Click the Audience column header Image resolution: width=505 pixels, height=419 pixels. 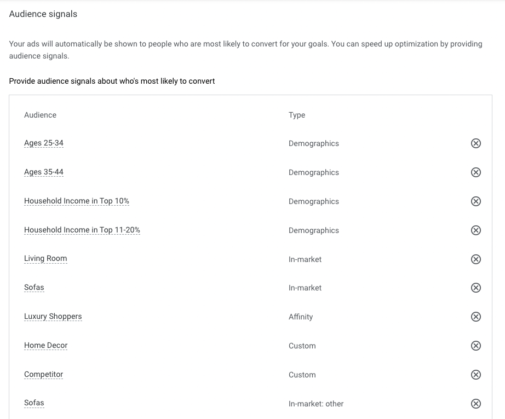41,115
